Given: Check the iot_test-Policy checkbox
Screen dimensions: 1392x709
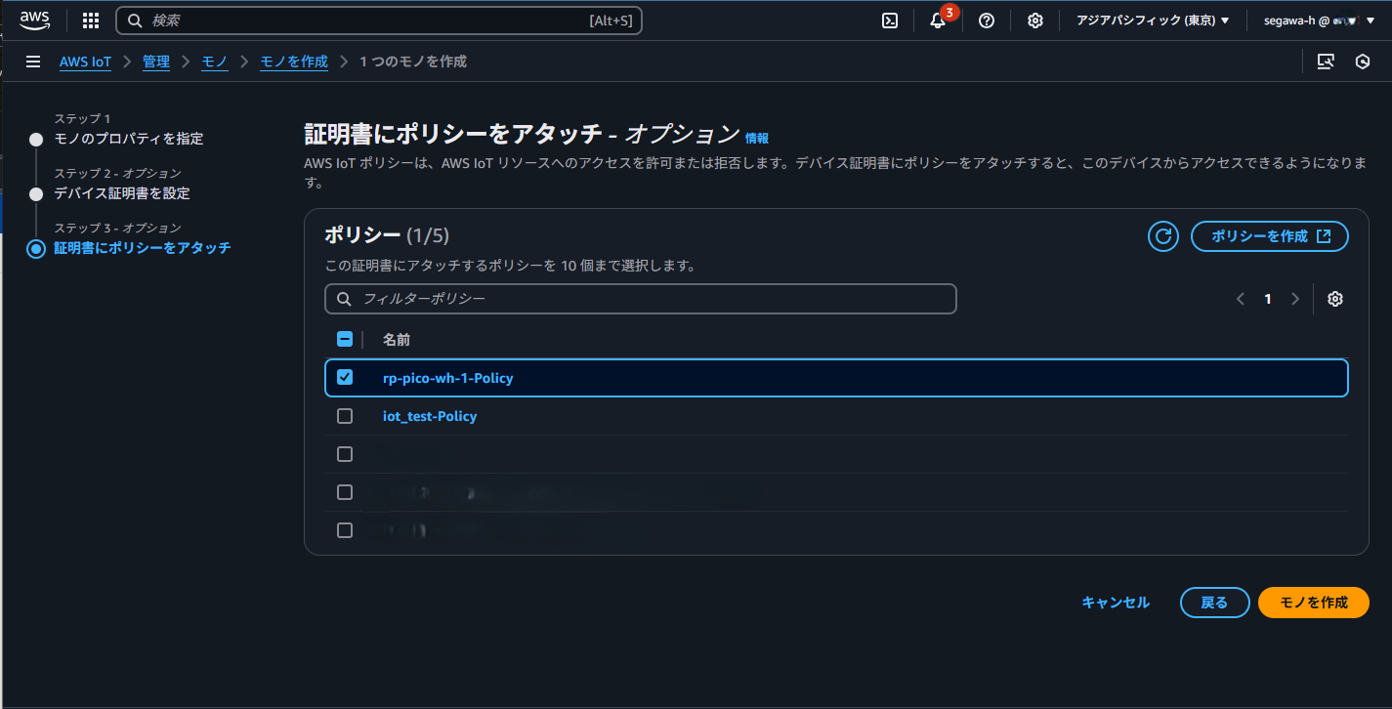Looking at the screenshot, I should (x=345, y=416).
